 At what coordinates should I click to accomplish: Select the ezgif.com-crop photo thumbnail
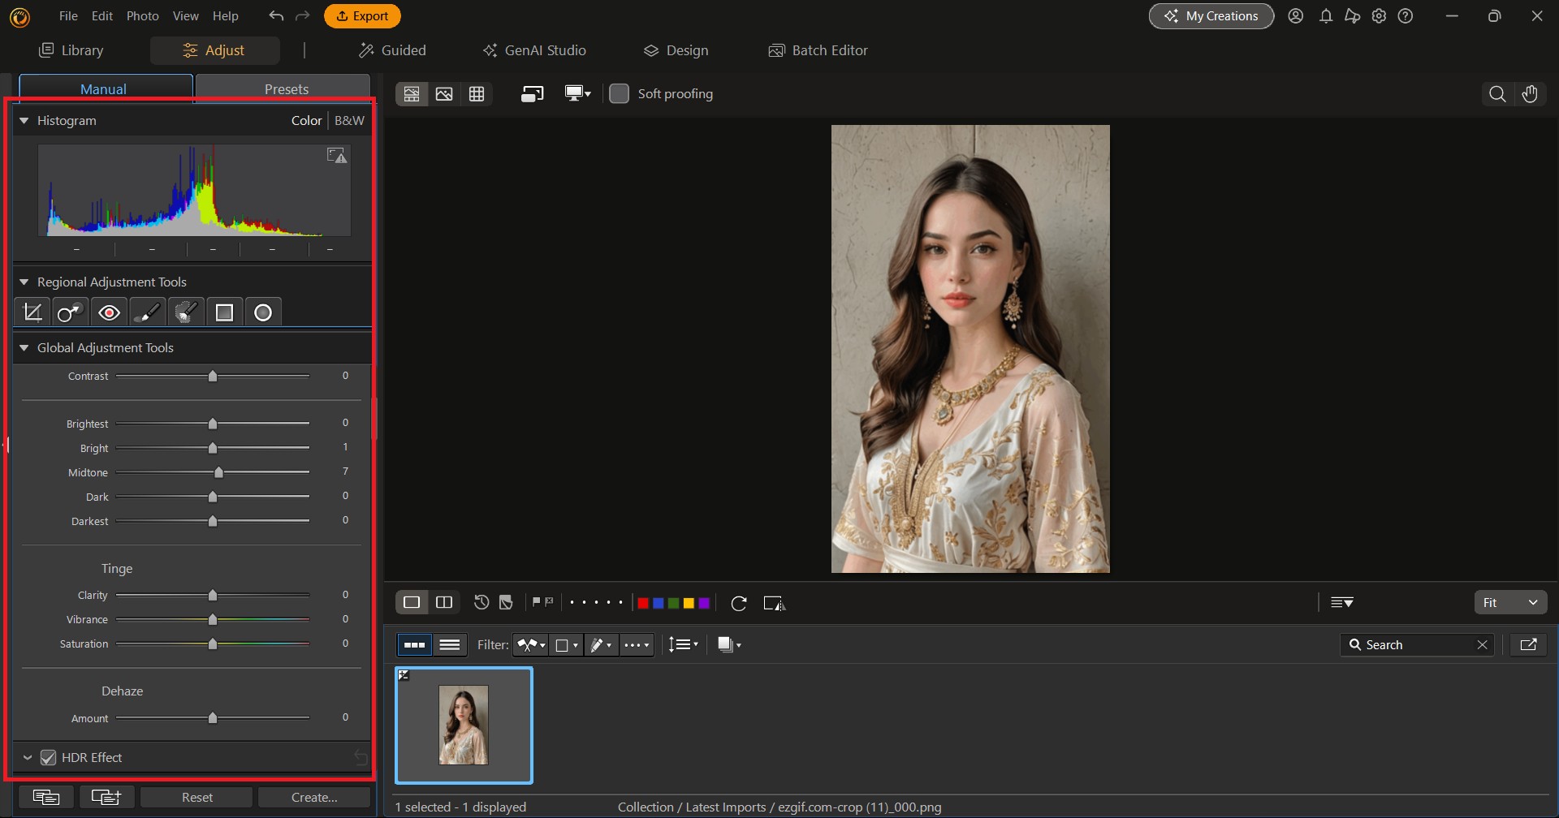(x=464, y=725)
